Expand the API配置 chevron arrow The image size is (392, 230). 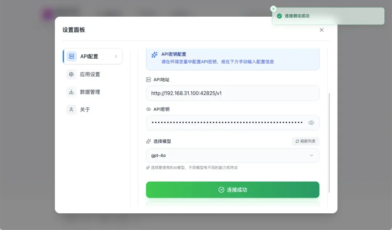pos(116,57)
